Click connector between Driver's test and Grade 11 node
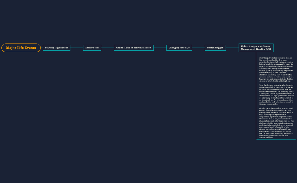The image size is (297, 183). 107,48
